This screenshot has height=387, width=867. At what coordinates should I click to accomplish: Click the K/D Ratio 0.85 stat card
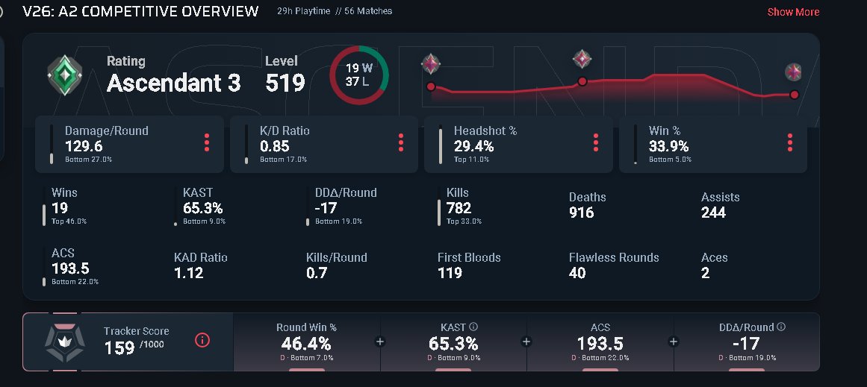[324, 145]
